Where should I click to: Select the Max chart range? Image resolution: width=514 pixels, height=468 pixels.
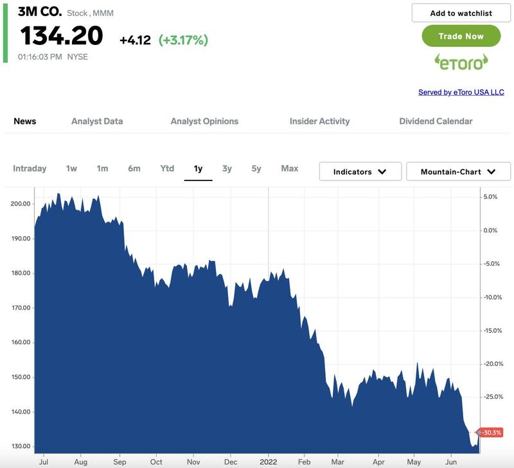click(x=290, y=168)
